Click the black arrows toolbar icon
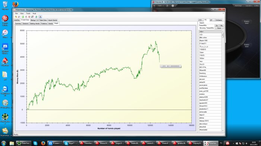The image size is (261, 146). click(32, 17)
